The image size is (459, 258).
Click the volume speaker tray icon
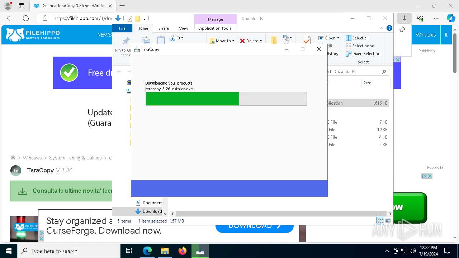(x=413, y=251)
